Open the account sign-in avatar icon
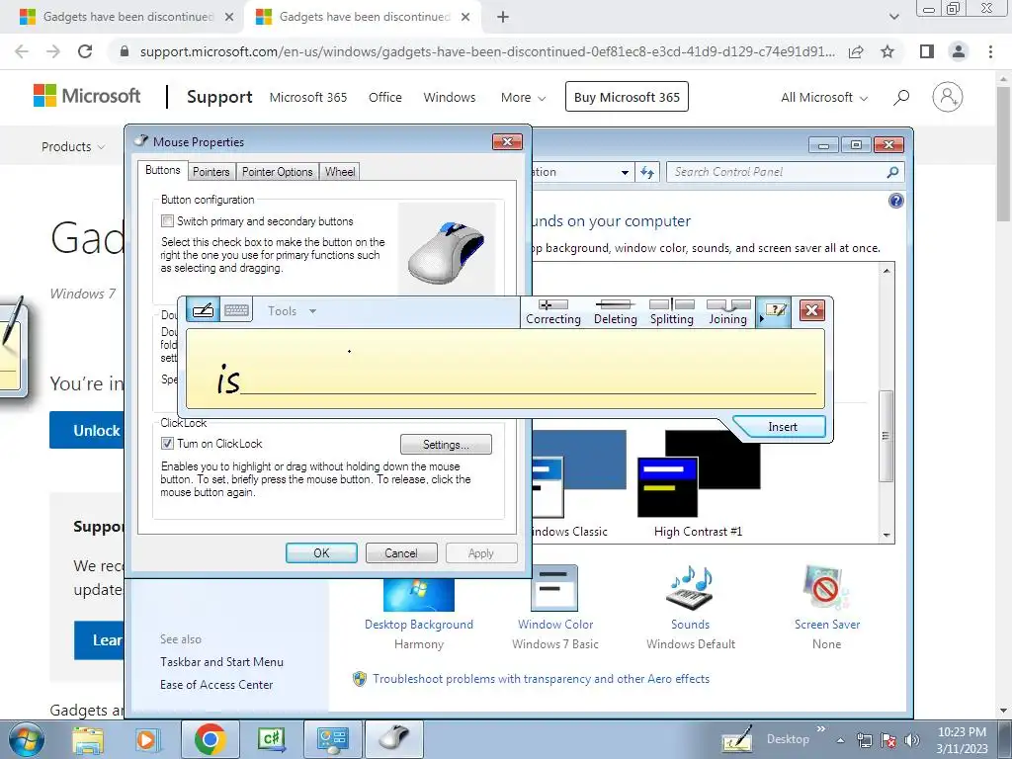 click(947, 97)
